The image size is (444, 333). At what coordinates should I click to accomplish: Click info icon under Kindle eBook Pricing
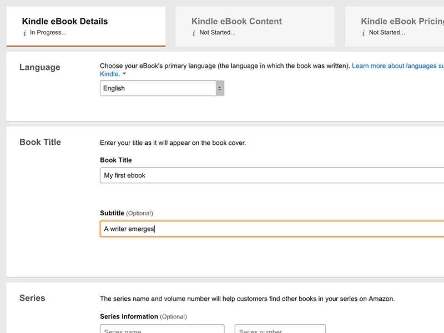point(363,33)
